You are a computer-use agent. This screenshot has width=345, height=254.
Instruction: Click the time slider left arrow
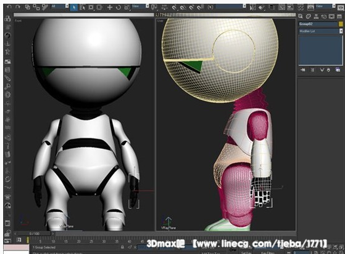15,234
